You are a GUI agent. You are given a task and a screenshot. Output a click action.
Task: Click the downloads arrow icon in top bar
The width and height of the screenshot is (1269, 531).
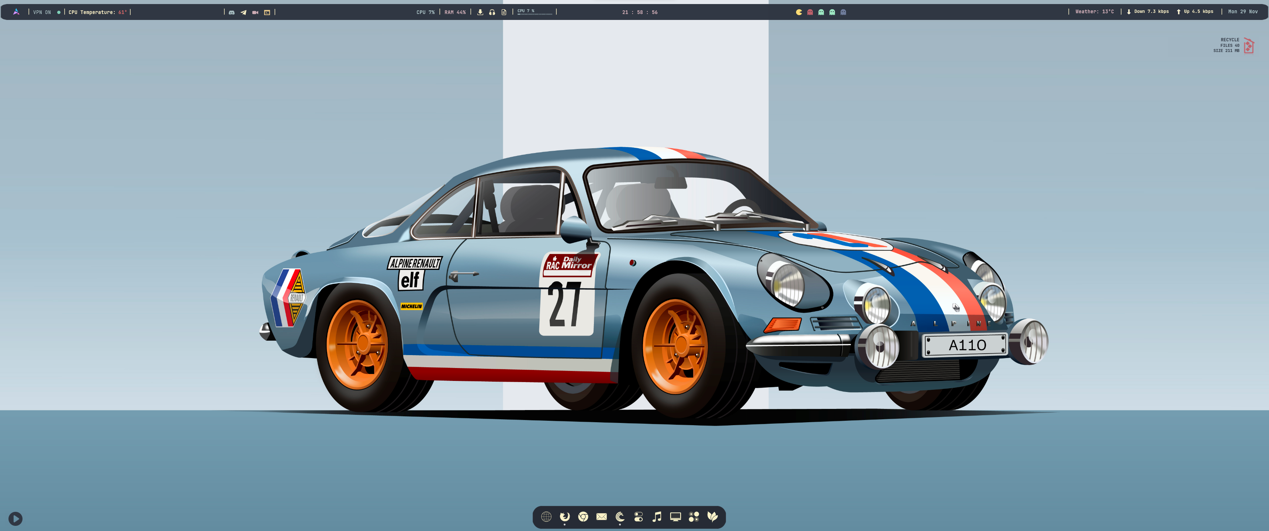[480, 12]
